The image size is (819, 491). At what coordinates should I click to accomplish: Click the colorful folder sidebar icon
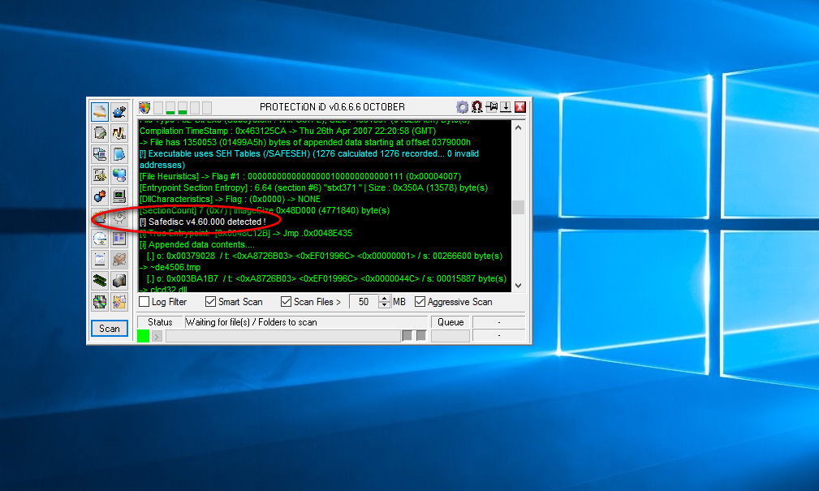coord(119,302)
